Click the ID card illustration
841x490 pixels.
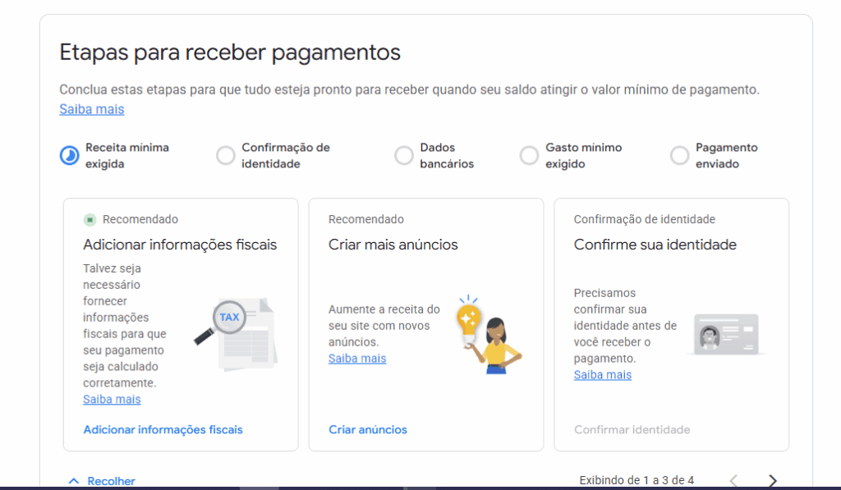coord(726,333)
